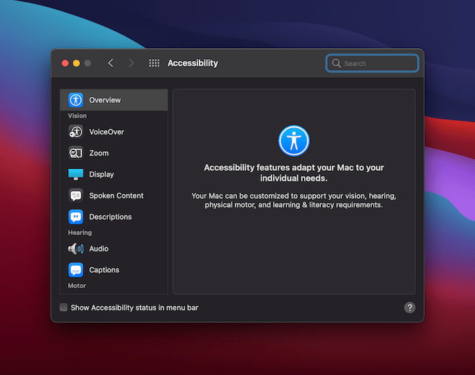Show all preferences grid icon

154,63
